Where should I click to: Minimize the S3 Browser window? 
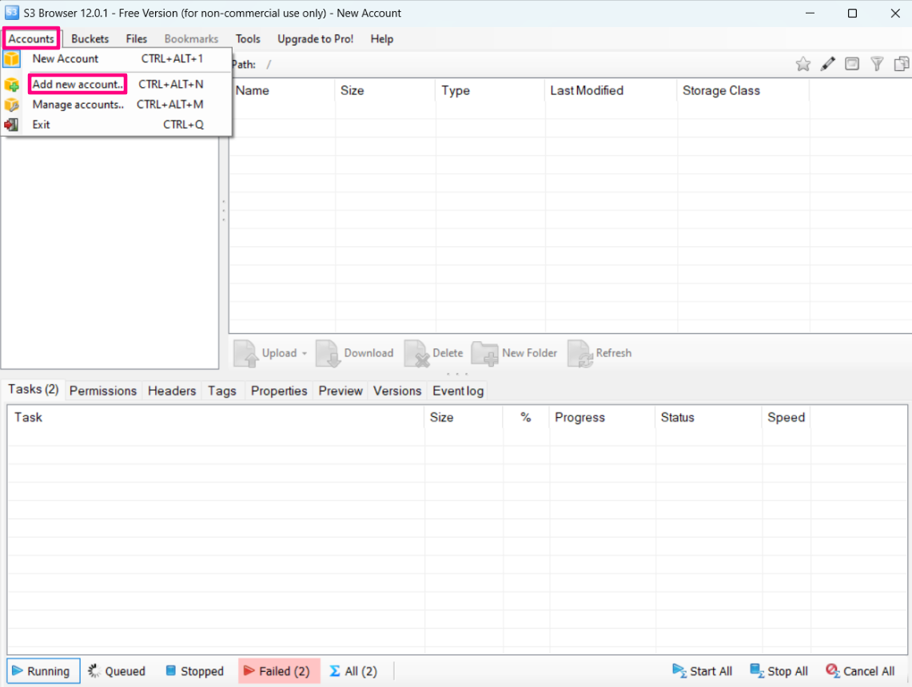(x=810, y=13)
